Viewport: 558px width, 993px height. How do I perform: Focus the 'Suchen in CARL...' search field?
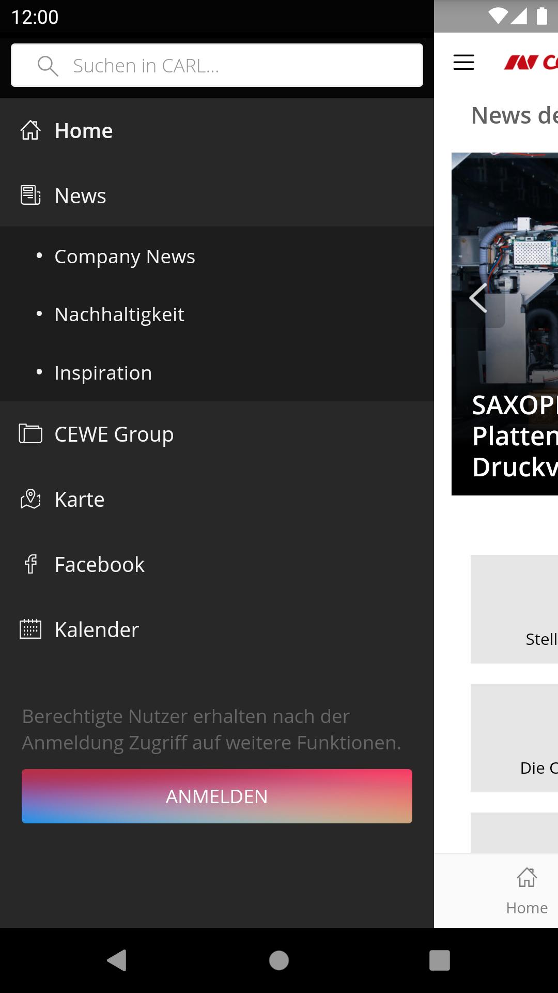(217, 65)
